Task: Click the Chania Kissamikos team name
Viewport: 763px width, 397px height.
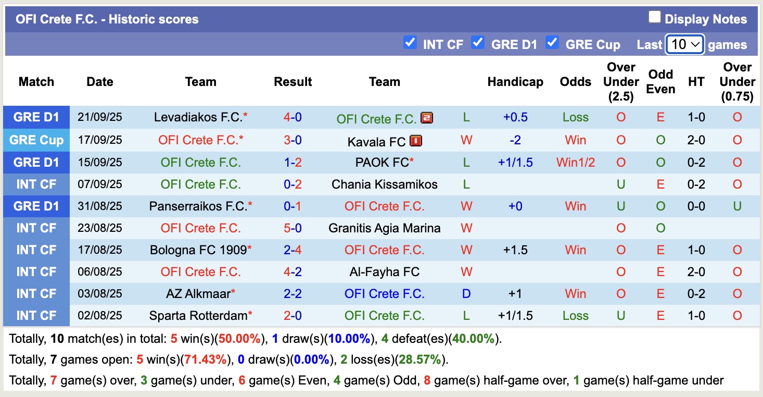Action: coord(384,184)
